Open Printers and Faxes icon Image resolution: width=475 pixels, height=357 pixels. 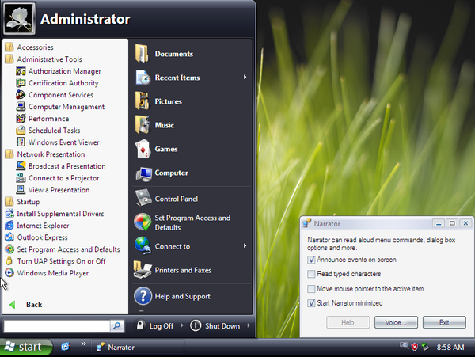coord(142,270)
